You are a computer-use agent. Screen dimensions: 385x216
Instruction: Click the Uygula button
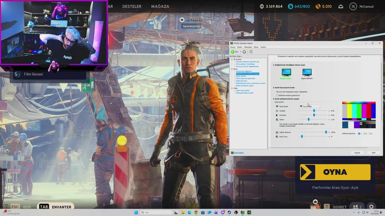tap(357, 153)
